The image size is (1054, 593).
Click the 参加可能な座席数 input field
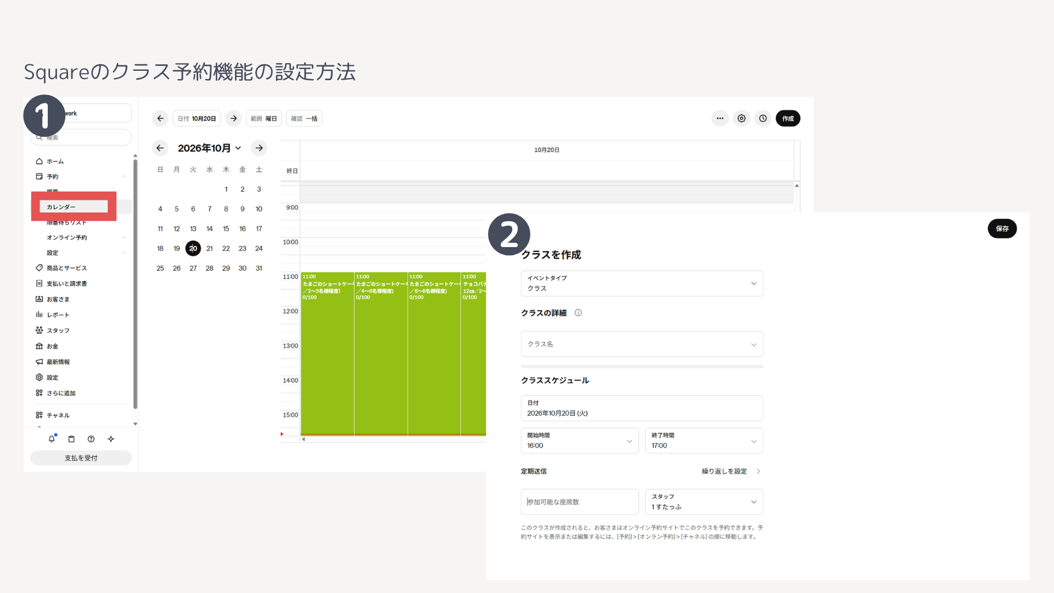tap(579, 502)
